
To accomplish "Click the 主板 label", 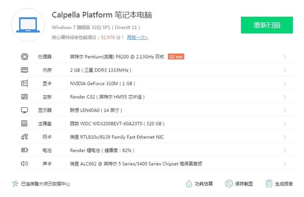I will (47, 97).
